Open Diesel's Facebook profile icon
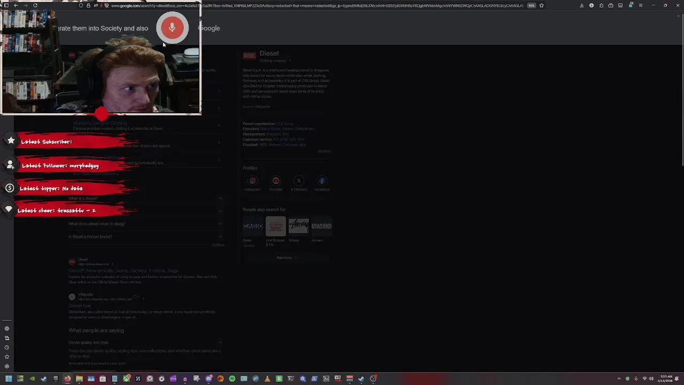Screen dimensions: 684x385 322,181
